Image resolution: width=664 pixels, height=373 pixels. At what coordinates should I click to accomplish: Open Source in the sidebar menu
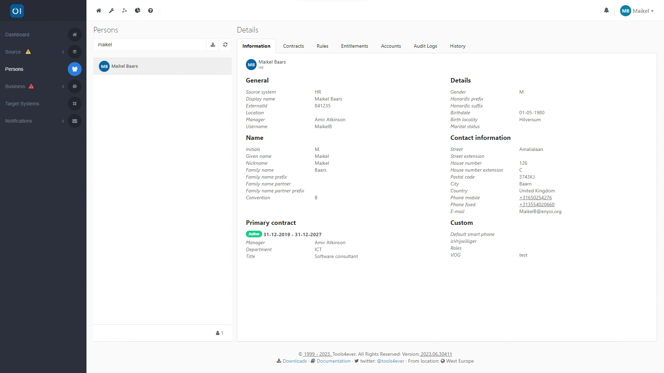click(13, 52)
